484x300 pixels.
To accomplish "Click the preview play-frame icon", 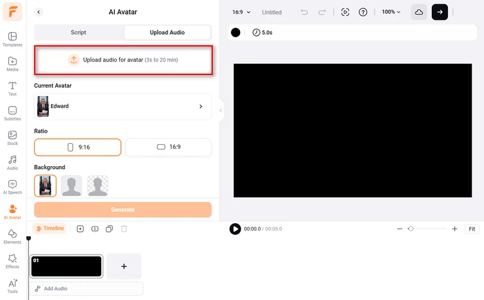I will 345,12.
